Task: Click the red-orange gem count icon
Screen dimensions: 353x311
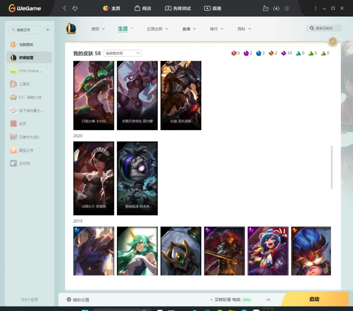Action: (x=234, y=53)
